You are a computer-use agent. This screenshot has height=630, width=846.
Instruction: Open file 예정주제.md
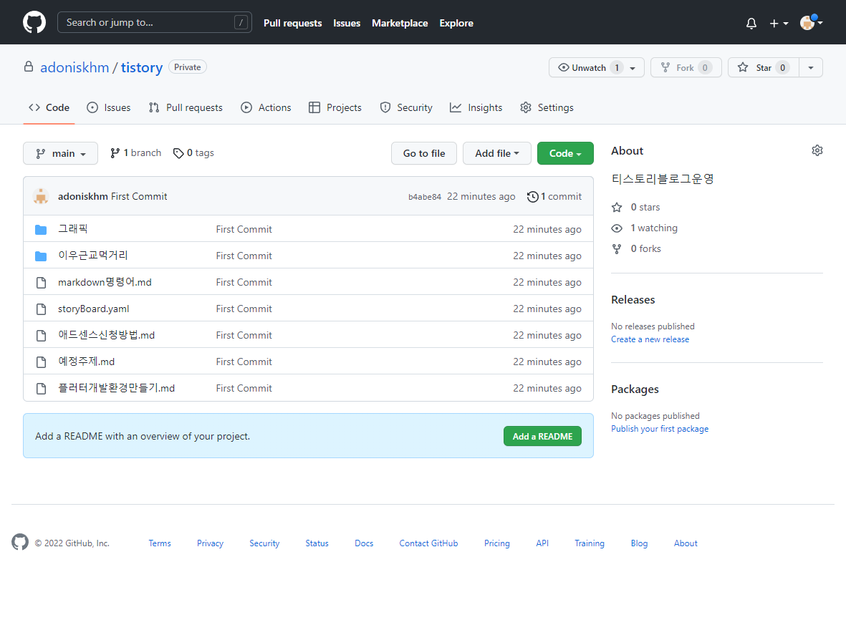point(87,361)
